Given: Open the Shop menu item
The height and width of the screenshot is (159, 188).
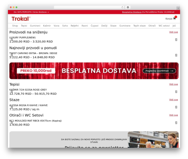Looking at the screenshot, I should pos(15,26).
